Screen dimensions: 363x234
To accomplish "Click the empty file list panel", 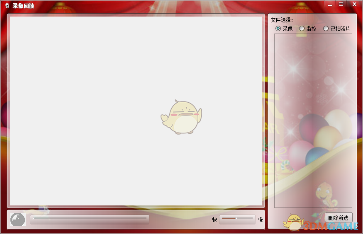I will 313,121.
